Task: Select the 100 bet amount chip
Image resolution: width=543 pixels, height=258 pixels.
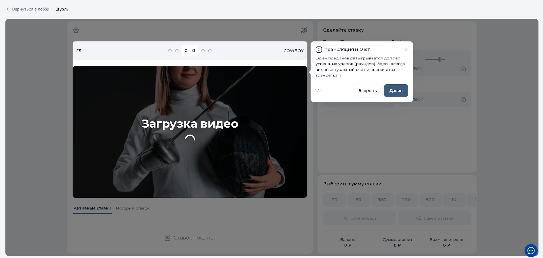Action: 382,200
